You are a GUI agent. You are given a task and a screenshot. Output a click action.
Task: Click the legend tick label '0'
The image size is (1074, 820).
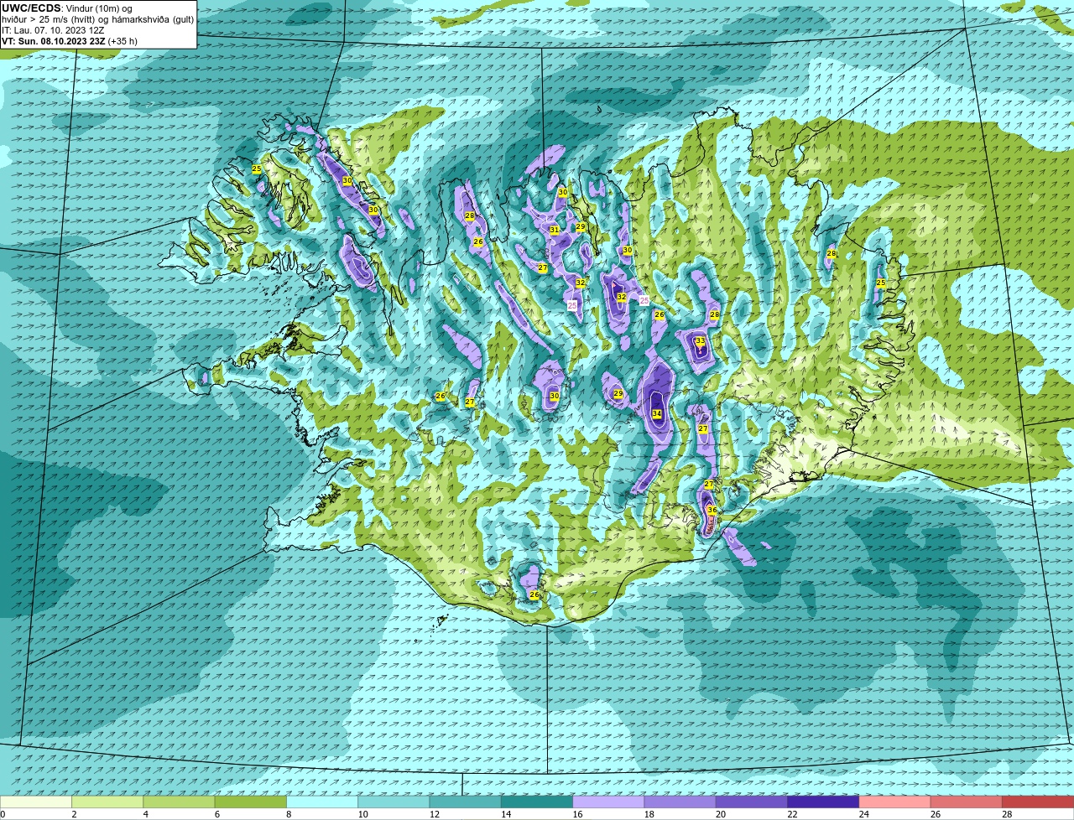(3, 814)
